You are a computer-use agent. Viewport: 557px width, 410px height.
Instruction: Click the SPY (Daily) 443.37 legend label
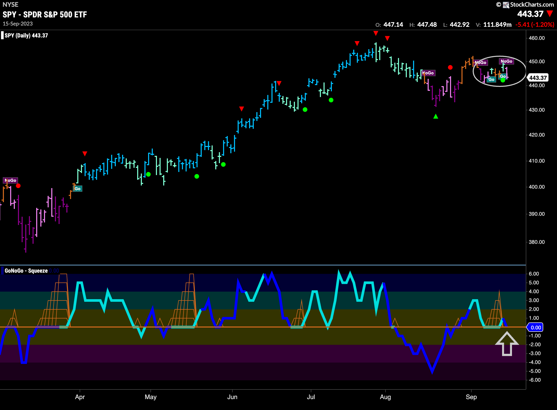click(26, 35)
